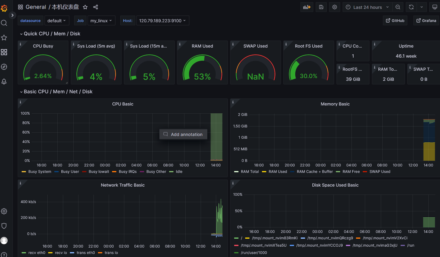
Task: Open the CPU Basic panel title menu
Action: [123, 104]
